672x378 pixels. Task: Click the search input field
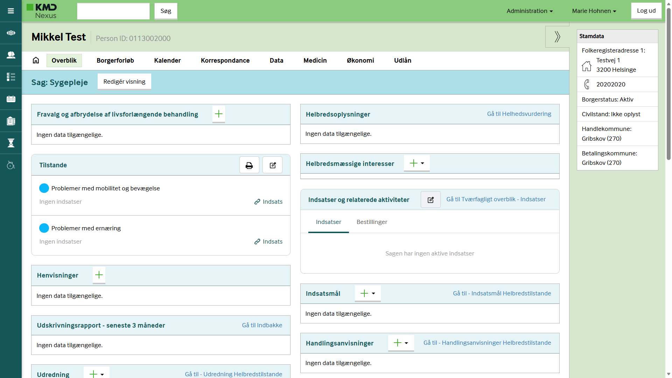pyautogui.click(x=113, y=11)
